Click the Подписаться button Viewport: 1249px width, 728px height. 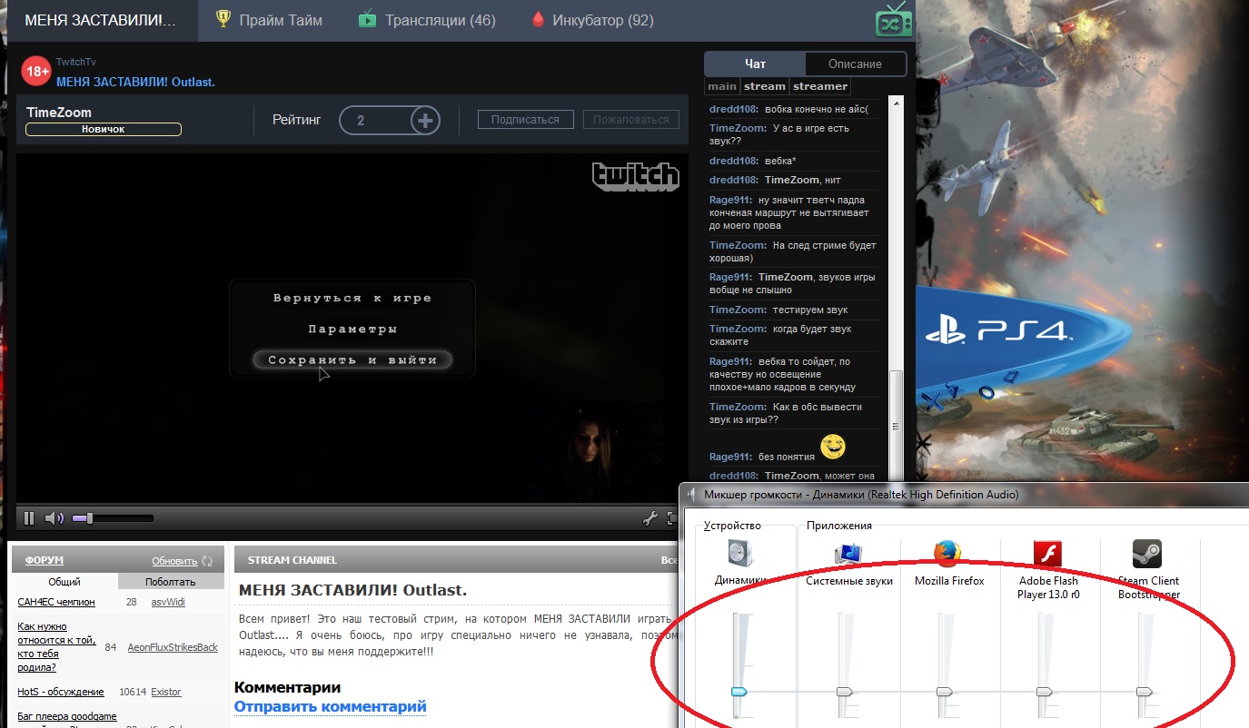[525, 119]
